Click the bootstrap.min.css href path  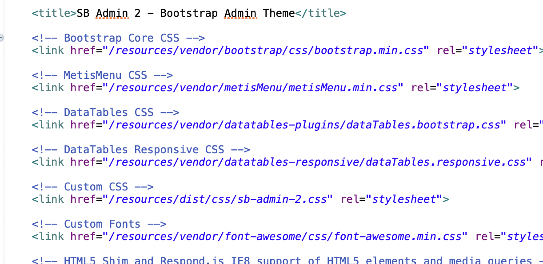(266, 50)
